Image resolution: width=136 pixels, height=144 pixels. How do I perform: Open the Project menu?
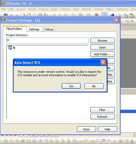point(43,9)
